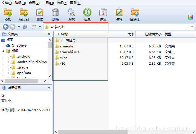
Task: Click file list horizontal scroll right arrow
Action: [x=194, y=132]
